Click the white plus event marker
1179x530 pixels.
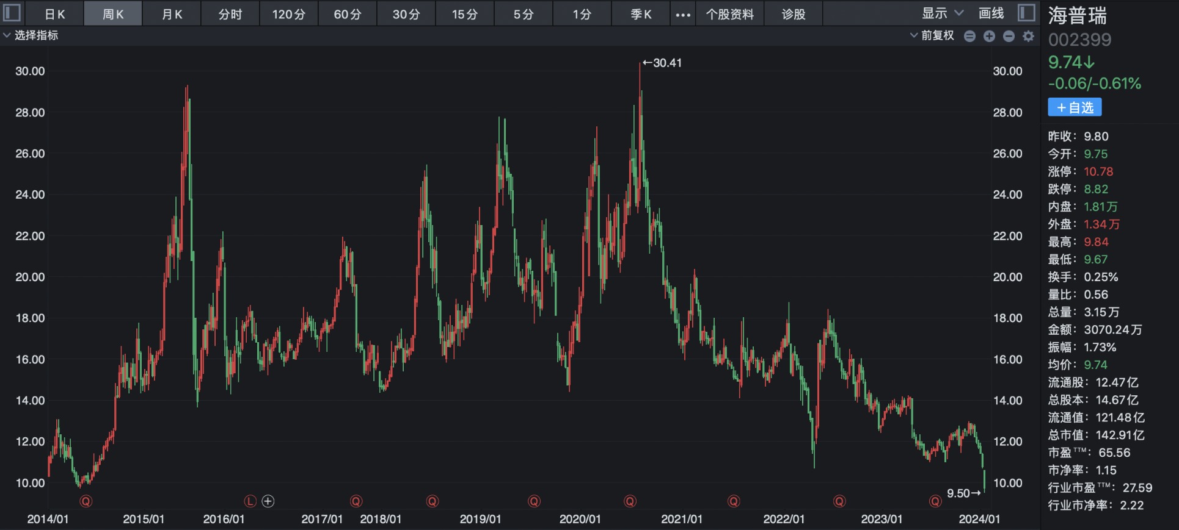click(268, 501)
